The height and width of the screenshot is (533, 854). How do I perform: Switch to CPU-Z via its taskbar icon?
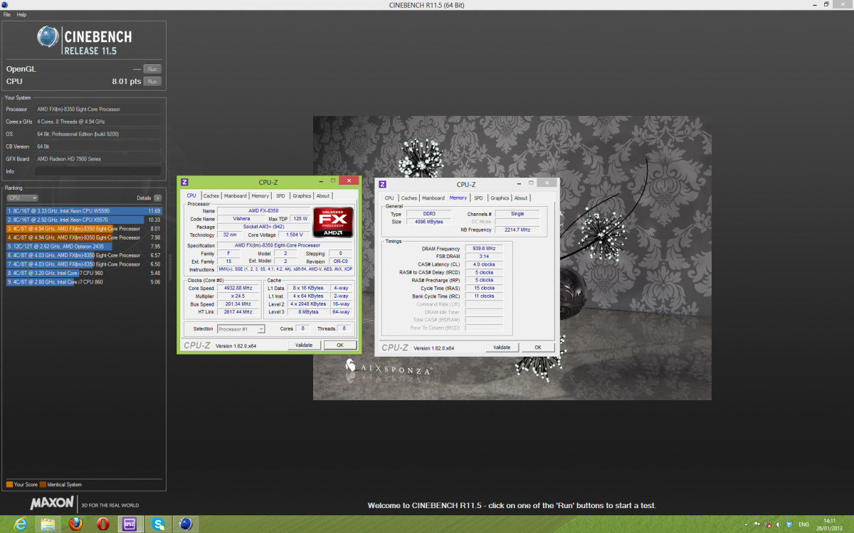point(130,524)
